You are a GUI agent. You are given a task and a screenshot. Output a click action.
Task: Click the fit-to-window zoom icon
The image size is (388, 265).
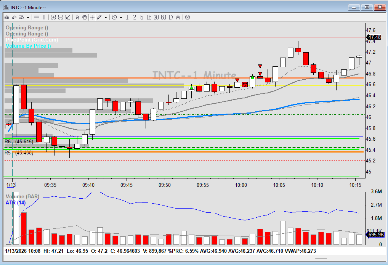[x=68, y=17]
